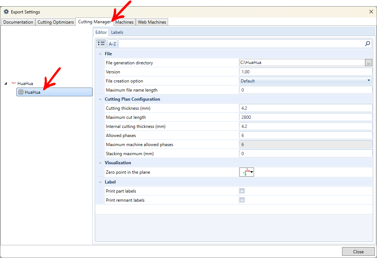Click the HuaHua parent node brand icon
Image resolution: width=377 pixels, height=258 pixels.
[x=14, y=83]
